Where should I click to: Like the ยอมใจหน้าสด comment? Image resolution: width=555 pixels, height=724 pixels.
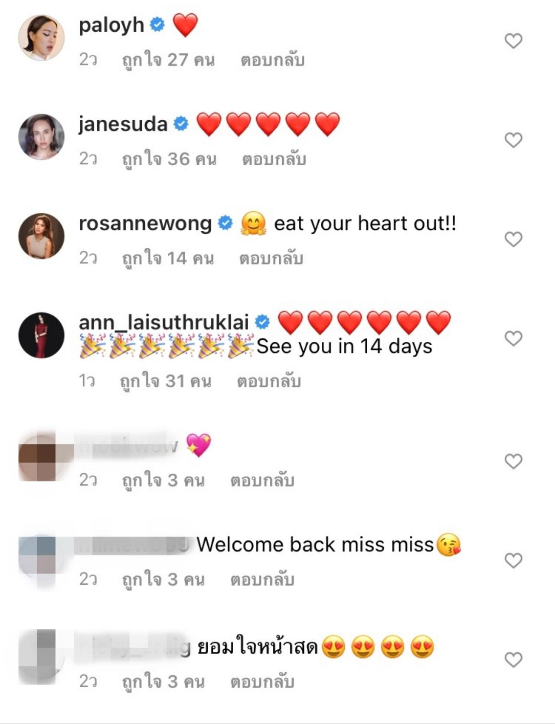pos(513,660)
